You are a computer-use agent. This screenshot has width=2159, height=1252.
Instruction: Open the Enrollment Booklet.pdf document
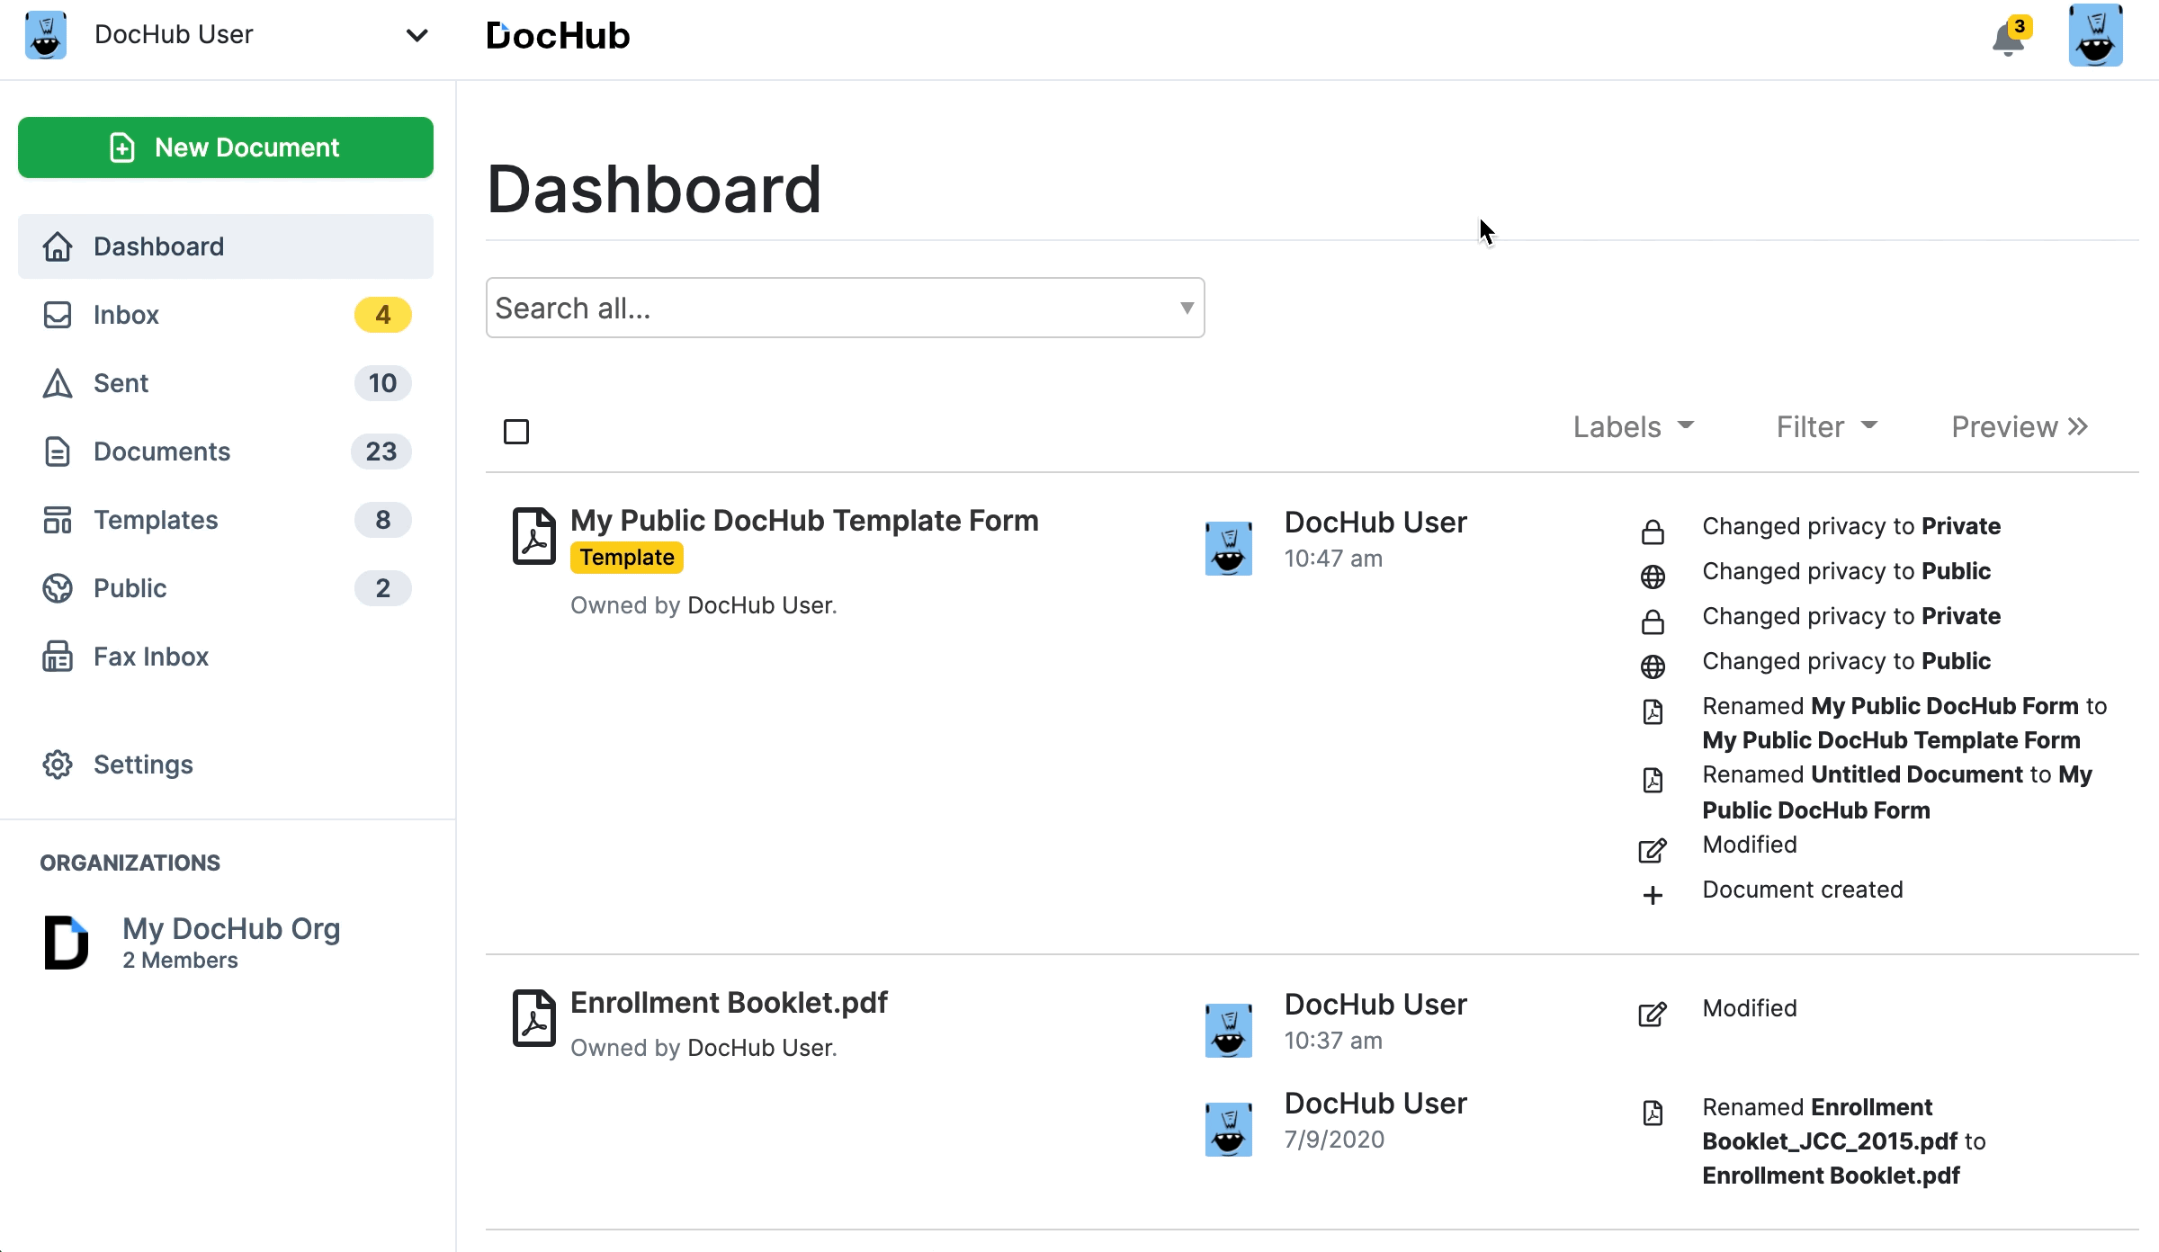tap(730, 1000)
